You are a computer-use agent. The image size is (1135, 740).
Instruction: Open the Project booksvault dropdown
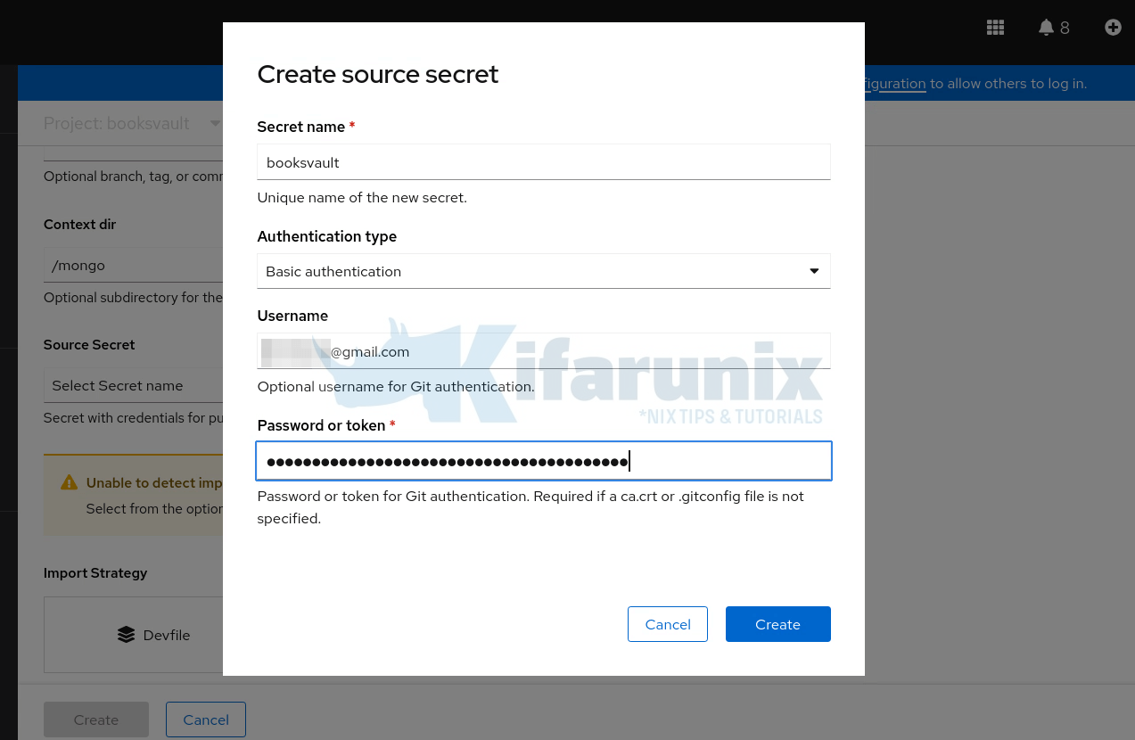pyautogui.click(x=132, y=123)
